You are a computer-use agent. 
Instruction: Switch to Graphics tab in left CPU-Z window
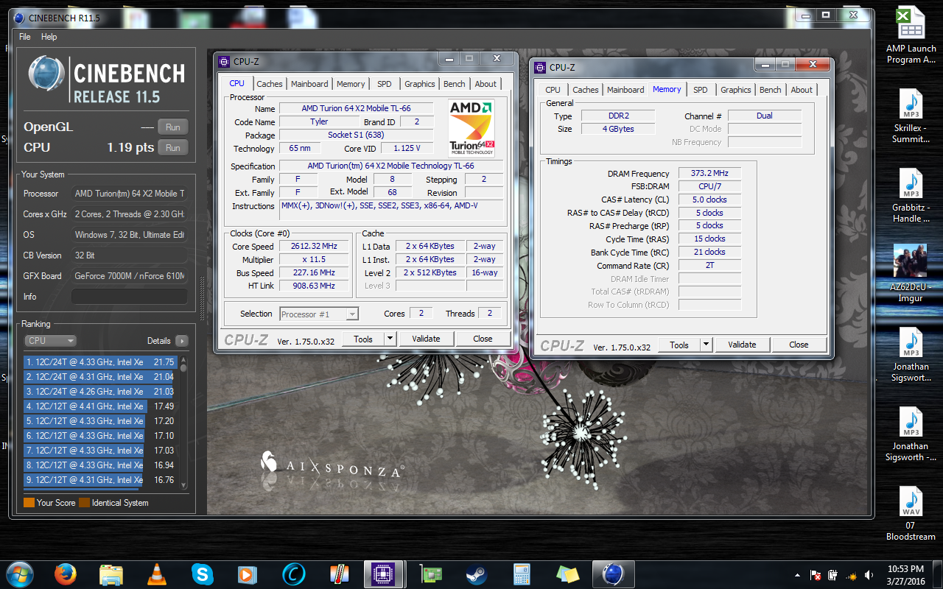point(420,84)
